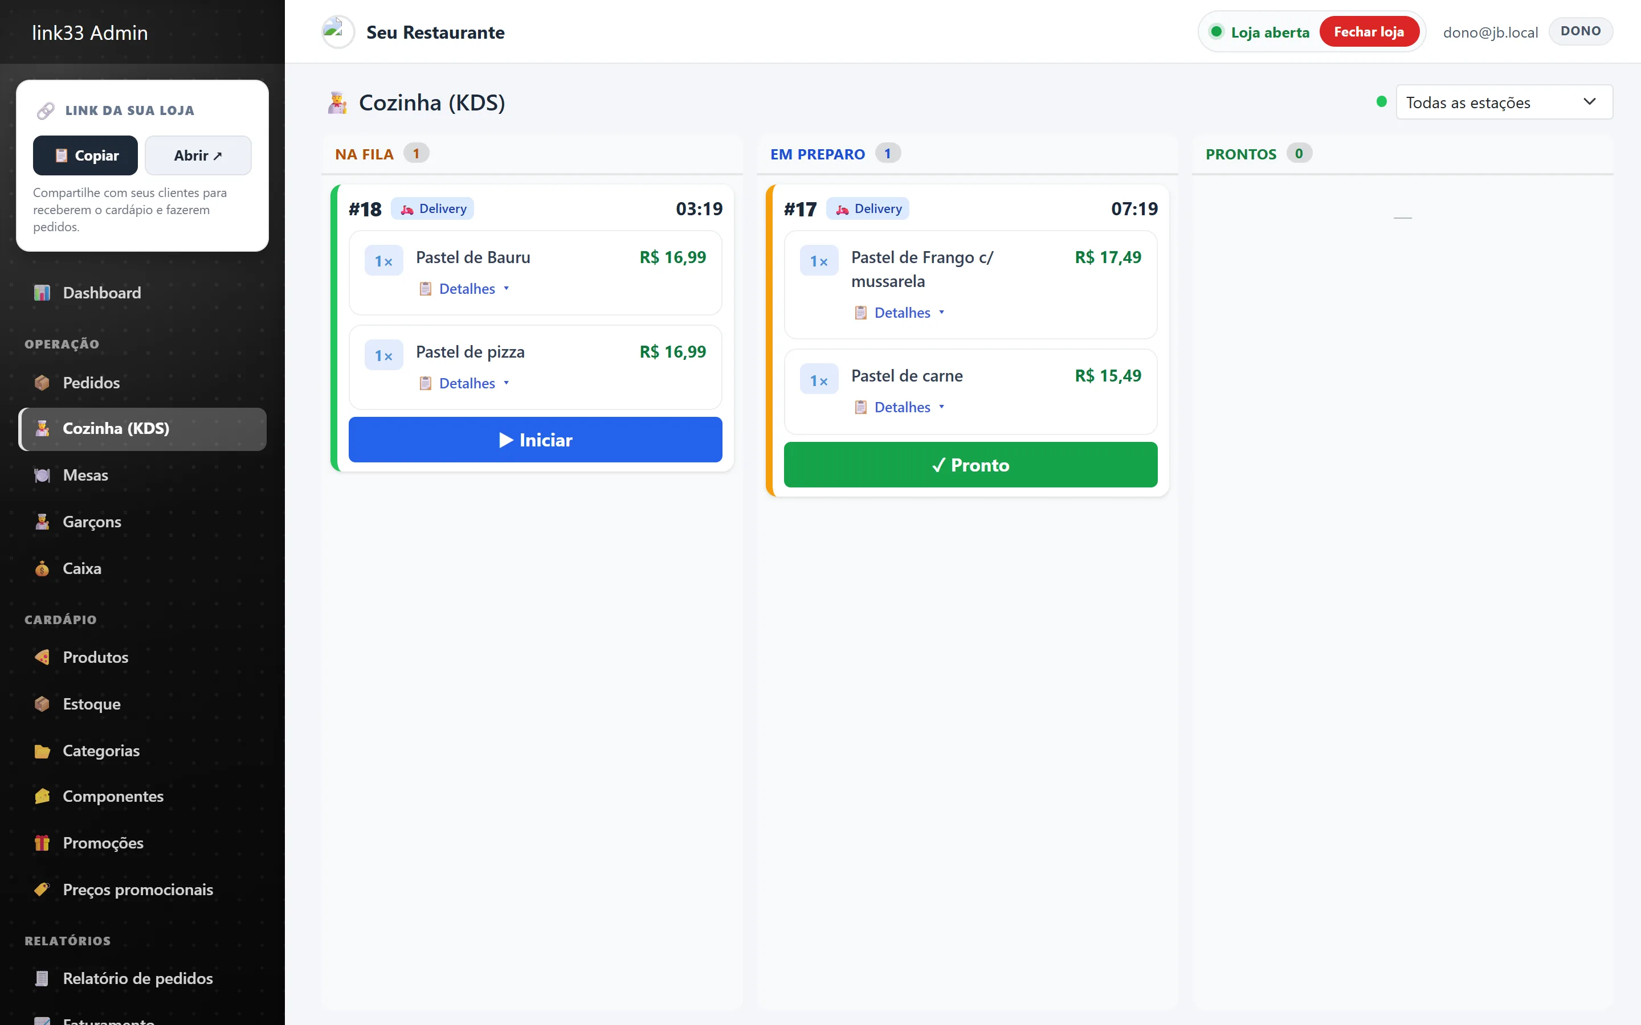This screenshot has width=1641, height=1025.
Task: Click the Cozinha (KDS) chef icon in sidebar
Action: pyautogui.click(x=42, y=428)
